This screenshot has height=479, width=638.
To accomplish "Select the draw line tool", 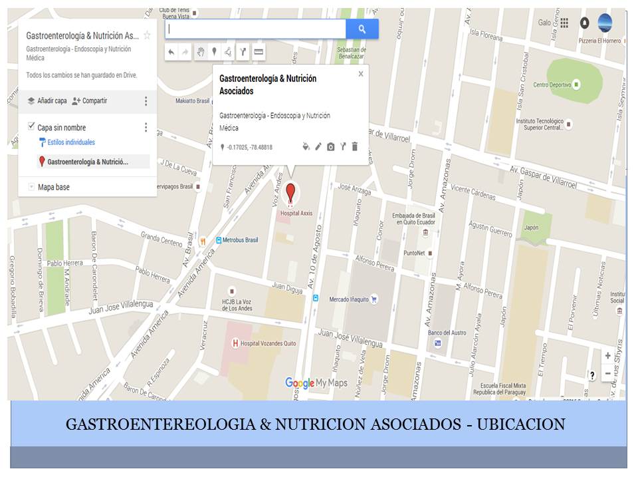I will coord(228,52).
